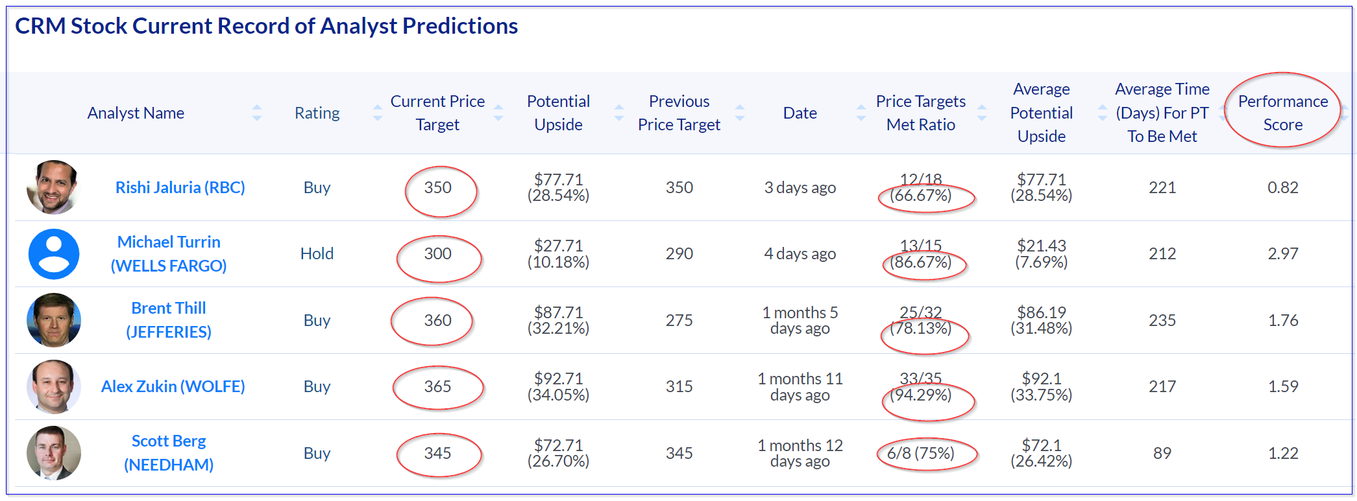Sort table by Analyst Name arrows
This screenshot has width=1357, height=501.
[x=257, y=113]
